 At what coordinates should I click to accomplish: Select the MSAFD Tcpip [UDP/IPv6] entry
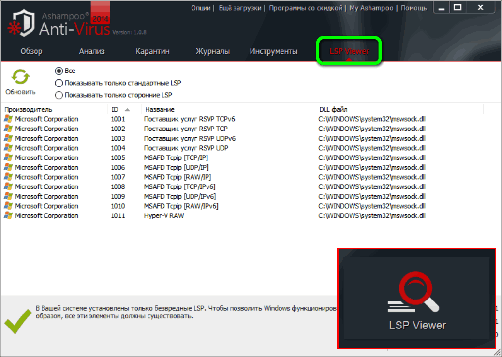180,196
